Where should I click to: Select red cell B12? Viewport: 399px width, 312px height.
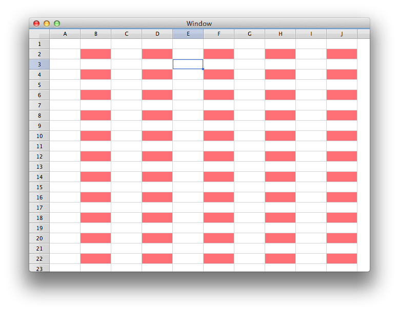(96, 157)
